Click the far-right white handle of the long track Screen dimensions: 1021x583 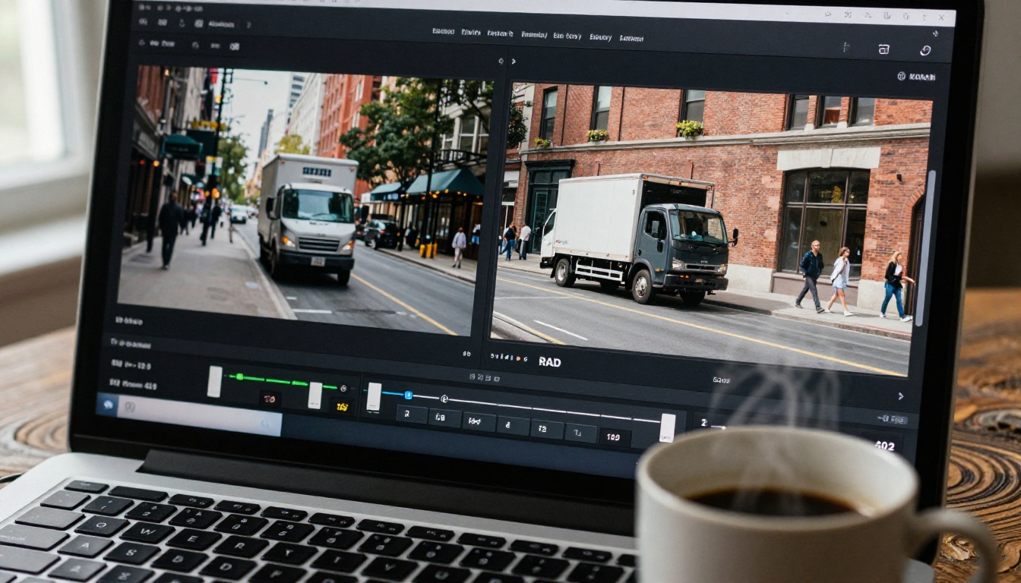tap(667, 427)
